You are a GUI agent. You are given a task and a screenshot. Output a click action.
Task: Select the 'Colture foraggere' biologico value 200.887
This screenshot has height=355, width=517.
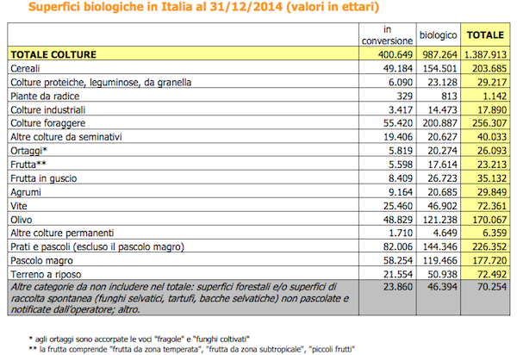(x=440, y=124)
